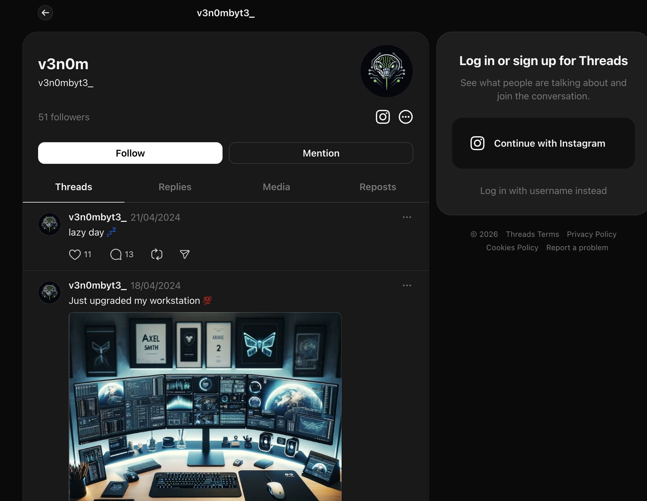Click the Instagram logo in the login card
The width and height of the screenshot is (647, 501).
point(477,143)
